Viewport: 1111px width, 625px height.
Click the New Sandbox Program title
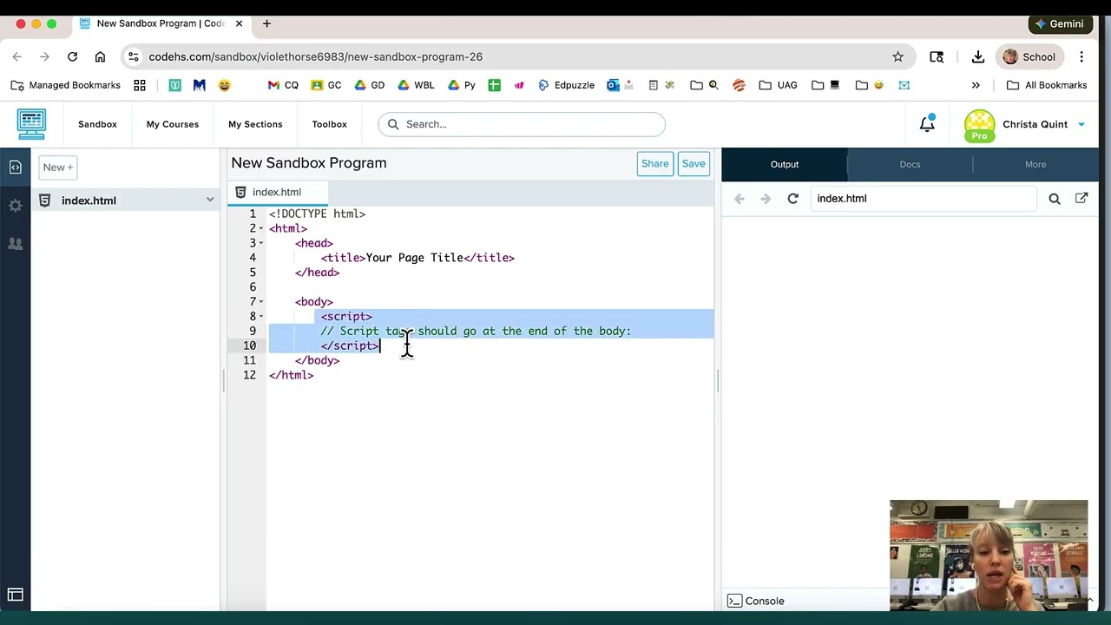(x=309, y=163)
